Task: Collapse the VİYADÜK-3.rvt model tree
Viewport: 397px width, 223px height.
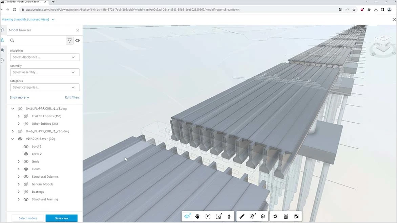Action: (13, 139)
